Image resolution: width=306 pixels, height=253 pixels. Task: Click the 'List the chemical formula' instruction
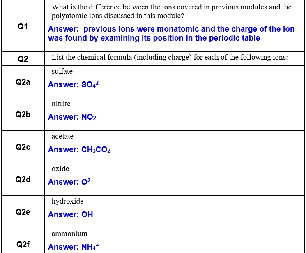(x=170, y=58)
